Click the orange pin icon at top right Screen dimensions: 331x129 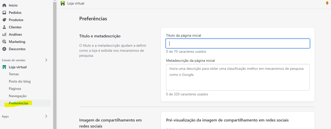pos(327,3)
